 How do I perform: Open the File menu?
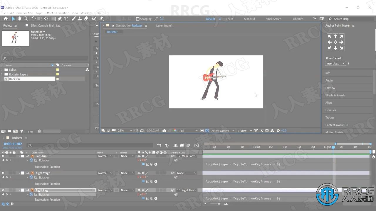[4, 13]
